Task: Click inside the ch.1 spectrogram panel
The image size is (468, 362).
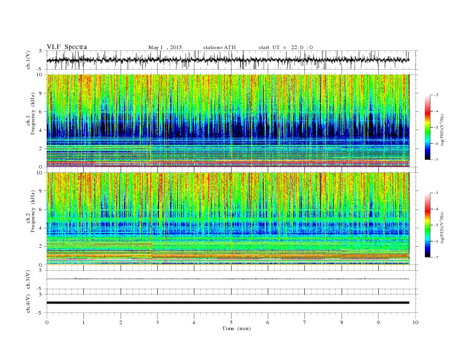Action: tap(227, 121)
